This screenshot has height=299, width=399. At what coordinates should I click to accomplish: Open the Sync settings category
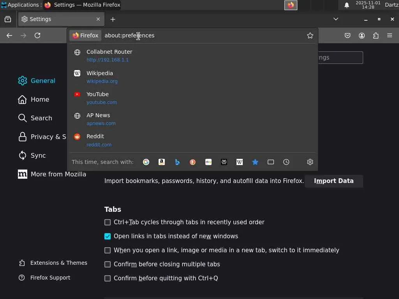(32, 155)
